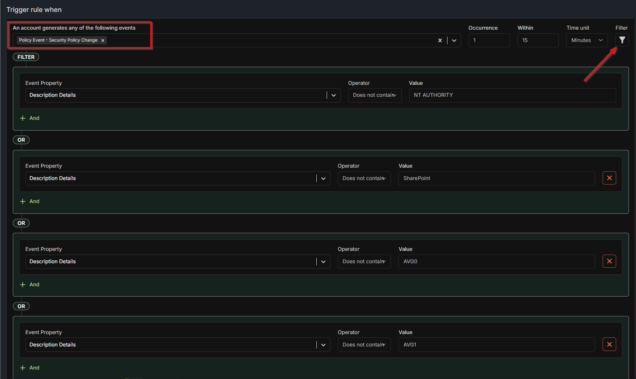
Task: Click the FILTER label badge
Action: 26,57
